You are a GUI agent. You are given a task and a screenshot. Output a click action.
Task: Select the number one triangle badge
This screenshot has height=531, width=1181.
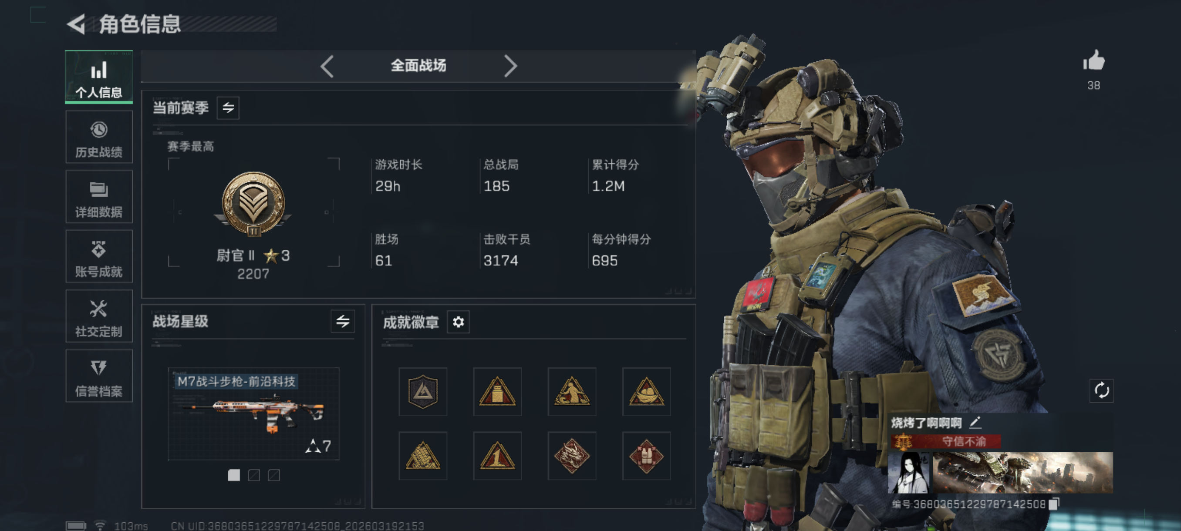pos(497,455)
